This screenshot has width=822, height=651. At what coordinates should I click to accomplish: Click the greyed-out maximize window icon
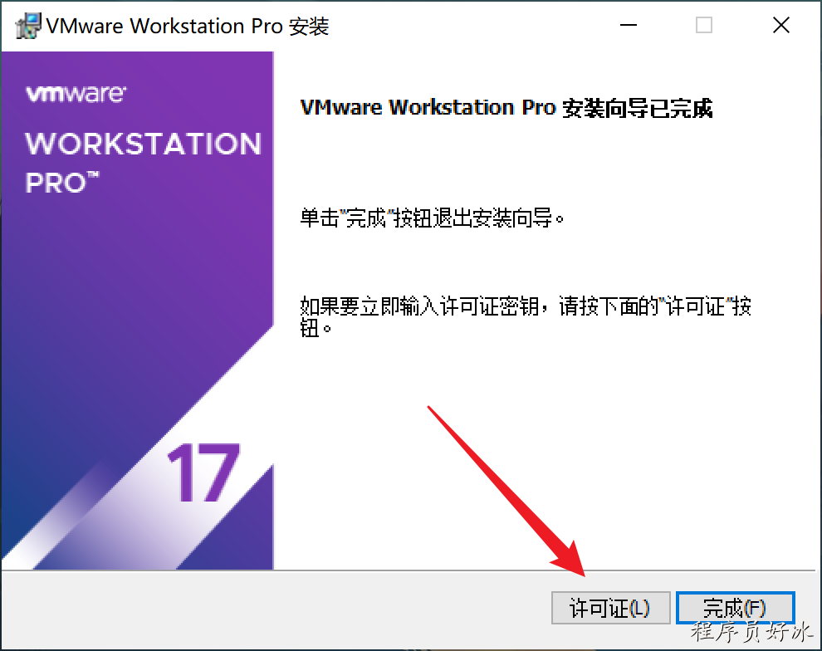[703, 25]
